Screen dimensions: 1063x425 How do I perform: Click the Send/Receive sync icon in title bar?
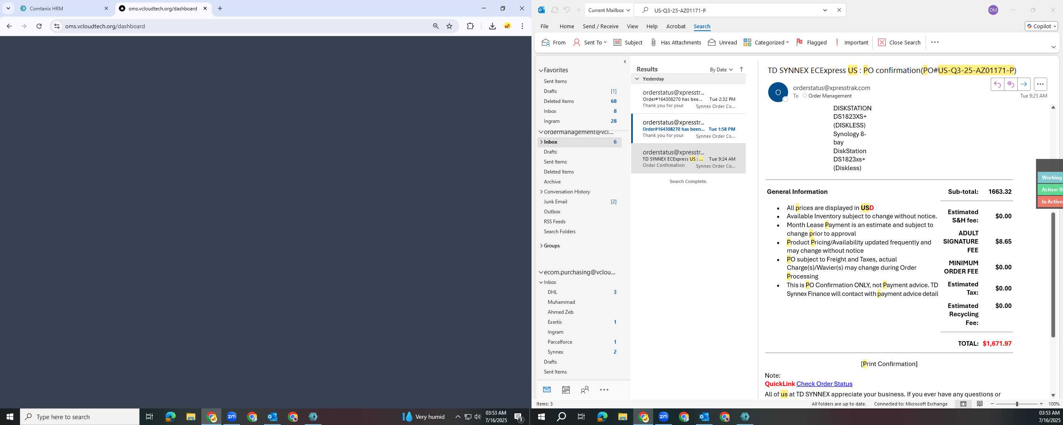tap(554, 10)
